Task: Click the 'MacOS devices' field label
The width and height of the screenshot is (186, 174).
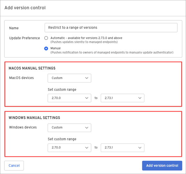Action: (x=21, y=78)
